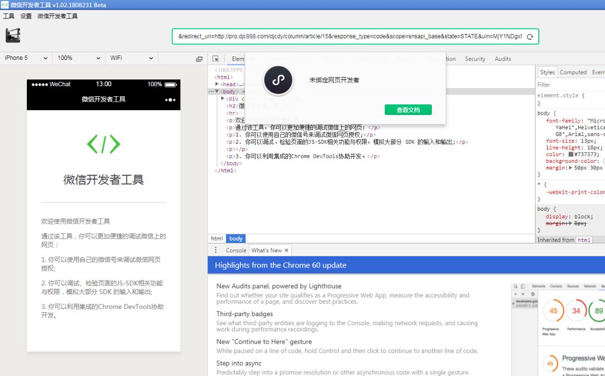Click the 'New Audits panel, powered by Lighthouse' heading
The image size is (605, 376).
pos(279,286)
